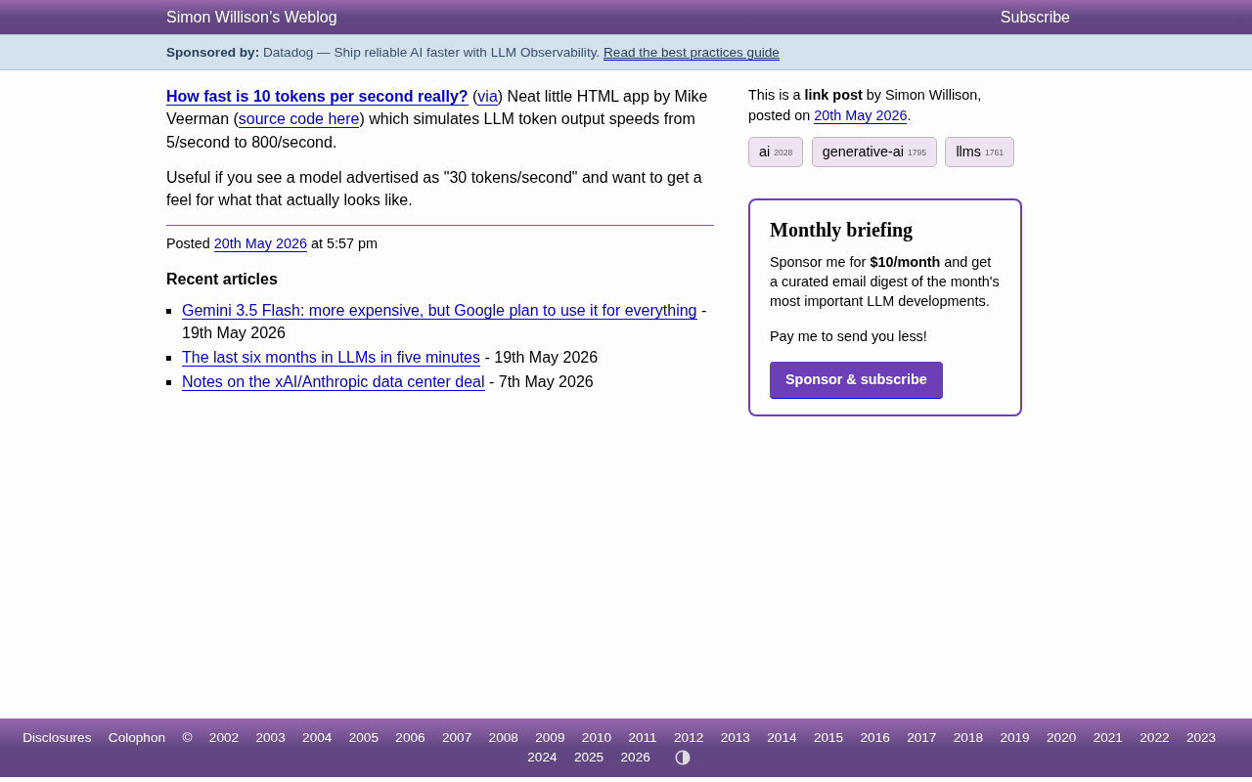Screen dimensions: 1252x782
Task: Go to 2008 archive
Action: coord(504,738)
